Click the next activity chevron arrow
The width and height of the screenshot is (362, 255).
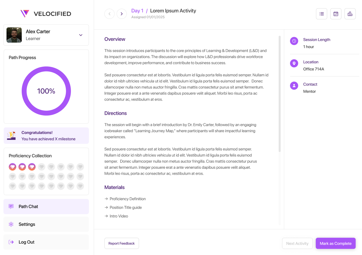pos(121,14)
